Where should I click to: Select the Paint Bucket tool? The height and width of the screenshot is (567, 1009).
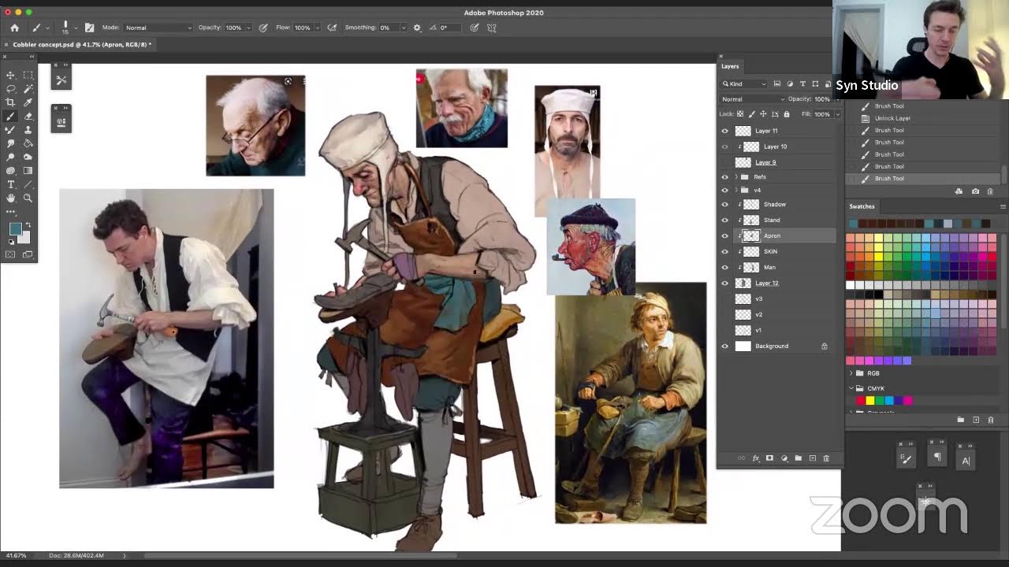[28, 143]
